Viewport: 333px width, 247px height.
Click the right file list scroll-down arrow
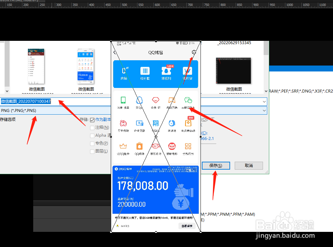coord(266,91)
